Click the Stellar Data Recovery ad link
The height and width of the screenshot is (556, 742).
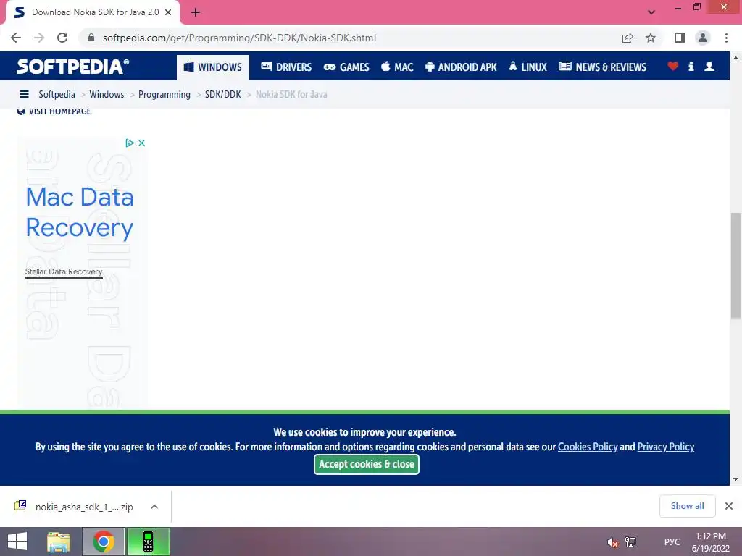click(x=64, y=272)
